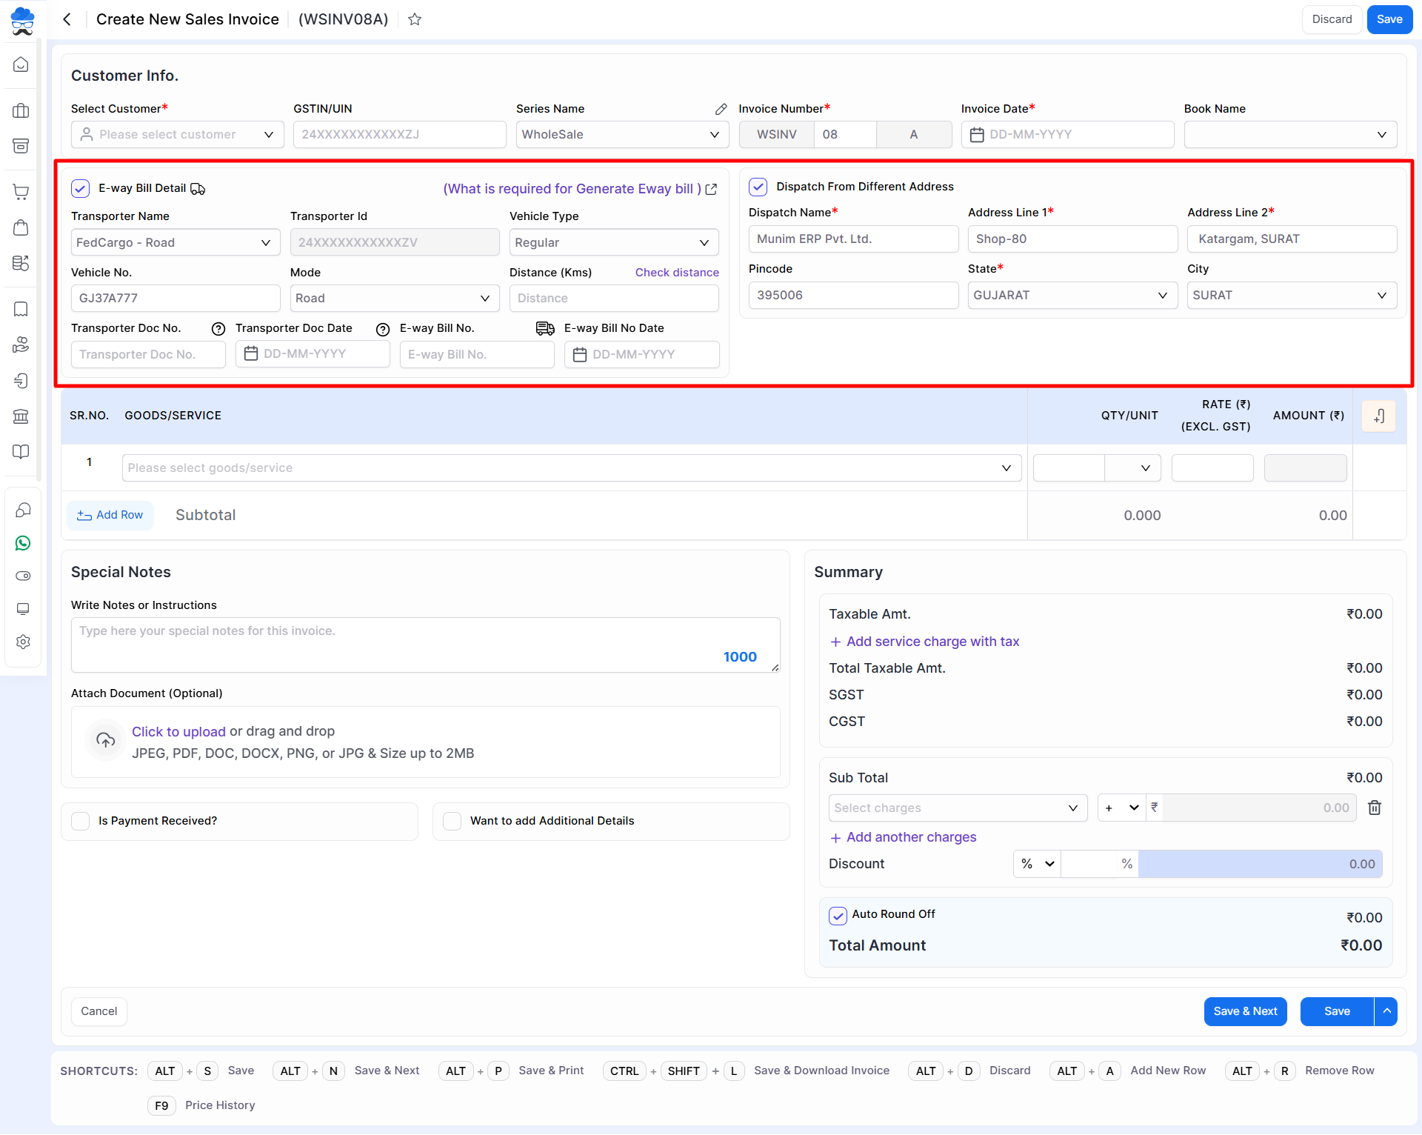
Task: Focus the special notes text area
Action: 426,645
